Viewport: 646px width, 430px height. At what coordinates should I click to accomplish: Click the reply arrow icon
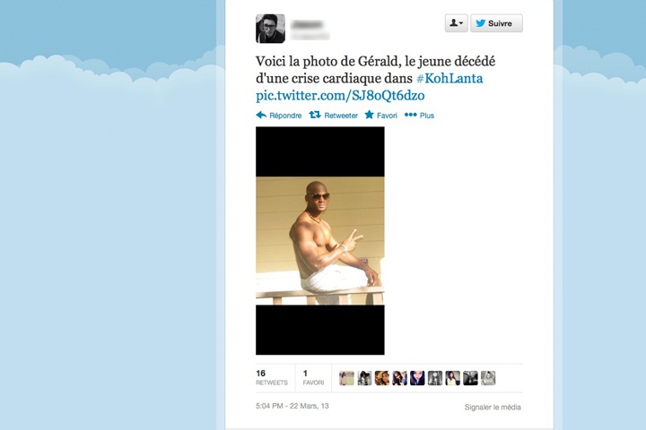(261, 115)
